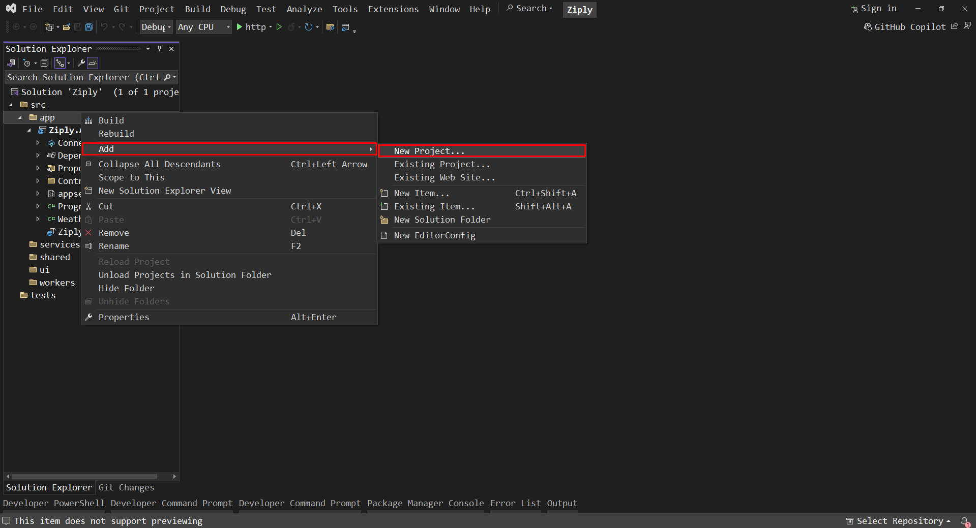The width and height of the screenshot is (976, 528).
Task: Open the Git menu
Action: point(121,9)
